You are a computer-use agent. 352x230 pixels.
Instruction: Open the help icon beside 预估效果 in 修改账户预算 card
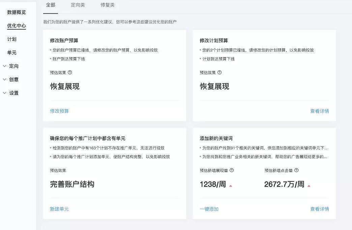coord(70,72)
